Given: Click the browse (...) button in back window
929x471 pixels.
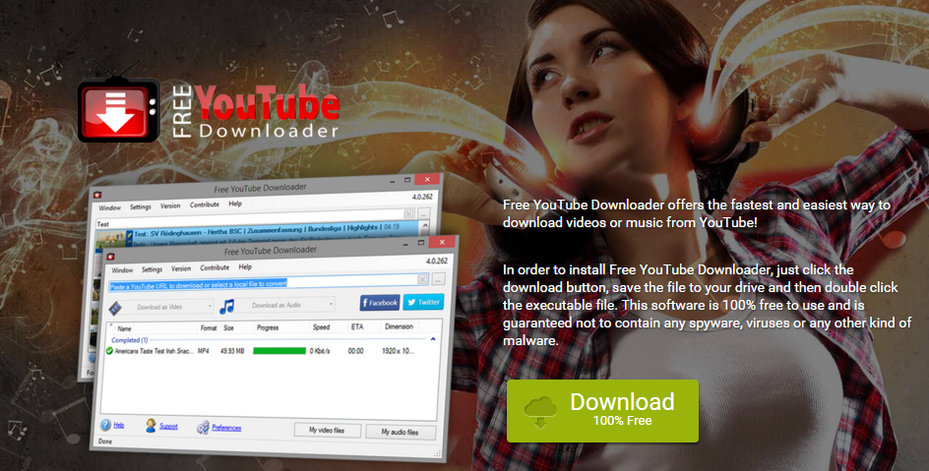Looking at the screenshot, I should click(423, 213).
